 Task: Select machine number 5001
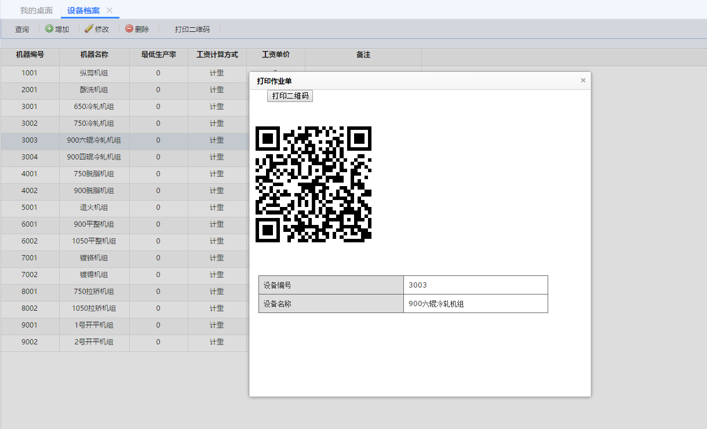pos(30,208)
